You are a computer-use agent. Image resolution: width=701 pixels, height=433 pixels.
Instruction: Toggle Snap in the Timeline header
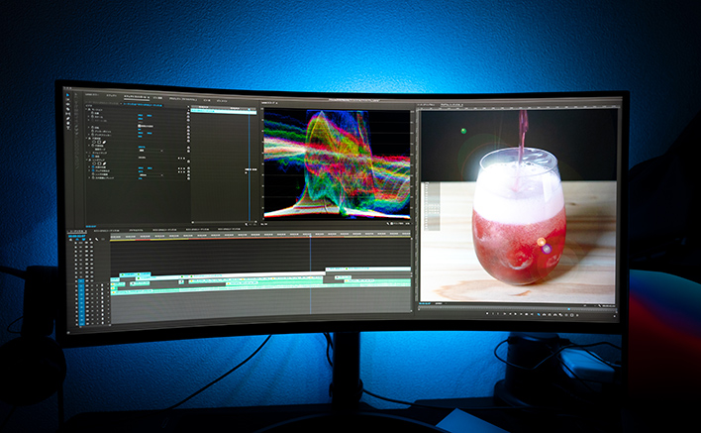coord(77,240)
